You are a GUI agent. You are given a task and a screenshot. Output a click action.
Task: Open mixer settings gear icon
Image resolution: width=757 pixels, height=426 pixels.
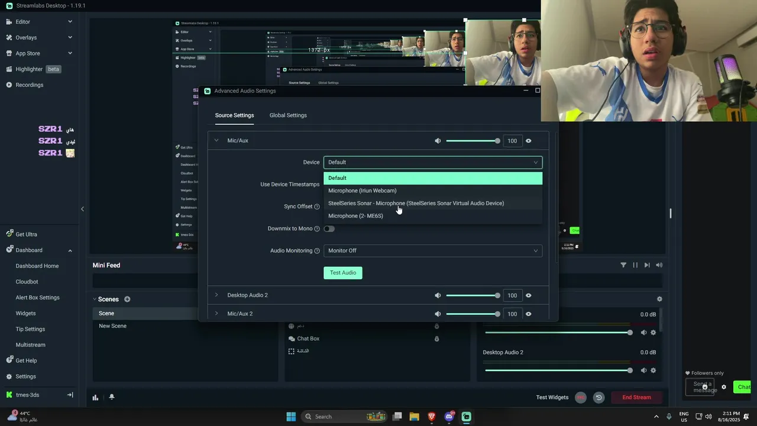[659, 299]
